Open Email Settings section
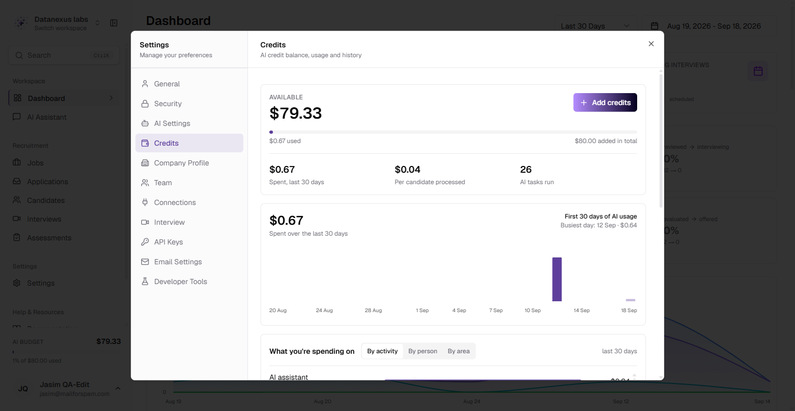 click(189, 262)
